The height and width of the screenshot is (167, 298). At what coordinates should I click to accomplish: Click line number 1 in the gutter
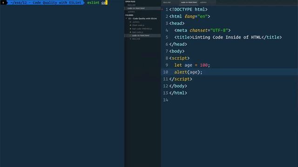coord(167,9)
